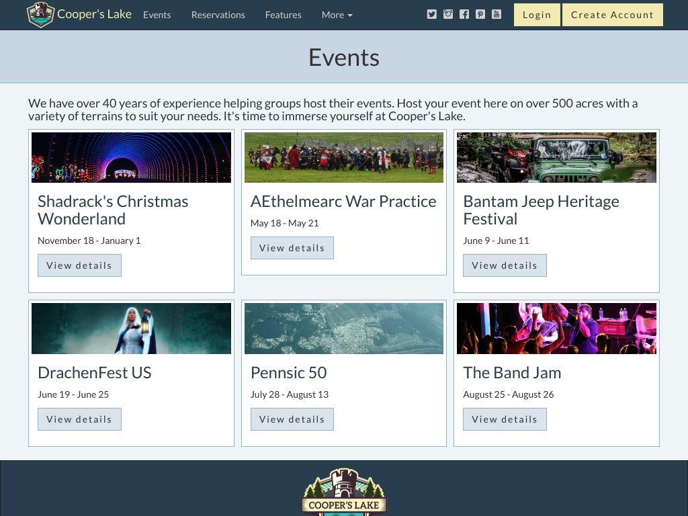
Task: Open the Reservations nav item
Action: point(218,15)
